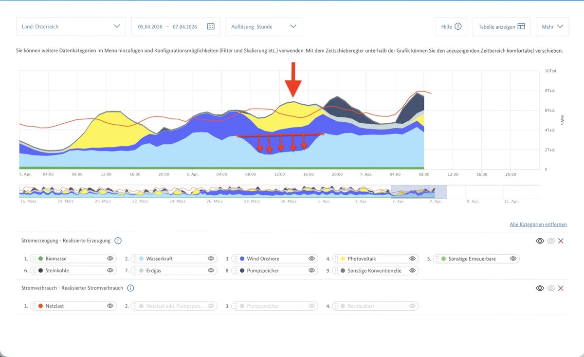Toggle Photovoltaik visibility eye
This screenshot has width=584, height=357.
412,259
